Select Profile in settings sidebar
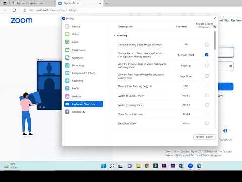Image resolution: width=242 pixels, height=182 pixels. 84,88
